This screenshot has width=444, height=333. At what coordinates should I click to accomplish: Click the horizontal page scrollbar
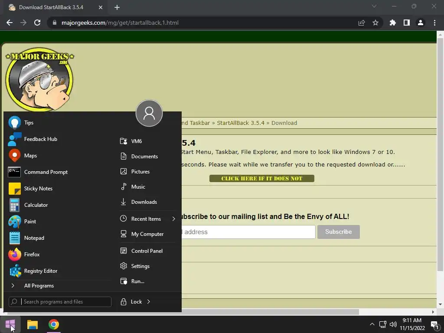(183, 312)
